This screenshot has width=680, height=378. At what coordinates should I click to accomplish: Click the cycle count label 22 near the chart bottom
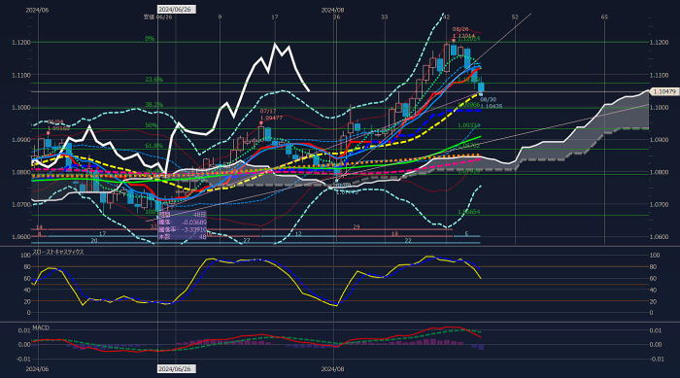408,240
